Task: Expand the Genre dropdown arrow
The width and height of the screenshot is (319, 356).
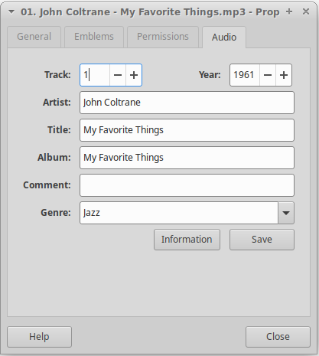Action: pyautogui.click(x=286, y=213)
